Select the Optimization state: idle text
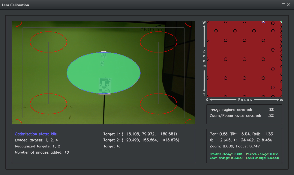This screenshot has width=294, height=175. pos(36,134)
